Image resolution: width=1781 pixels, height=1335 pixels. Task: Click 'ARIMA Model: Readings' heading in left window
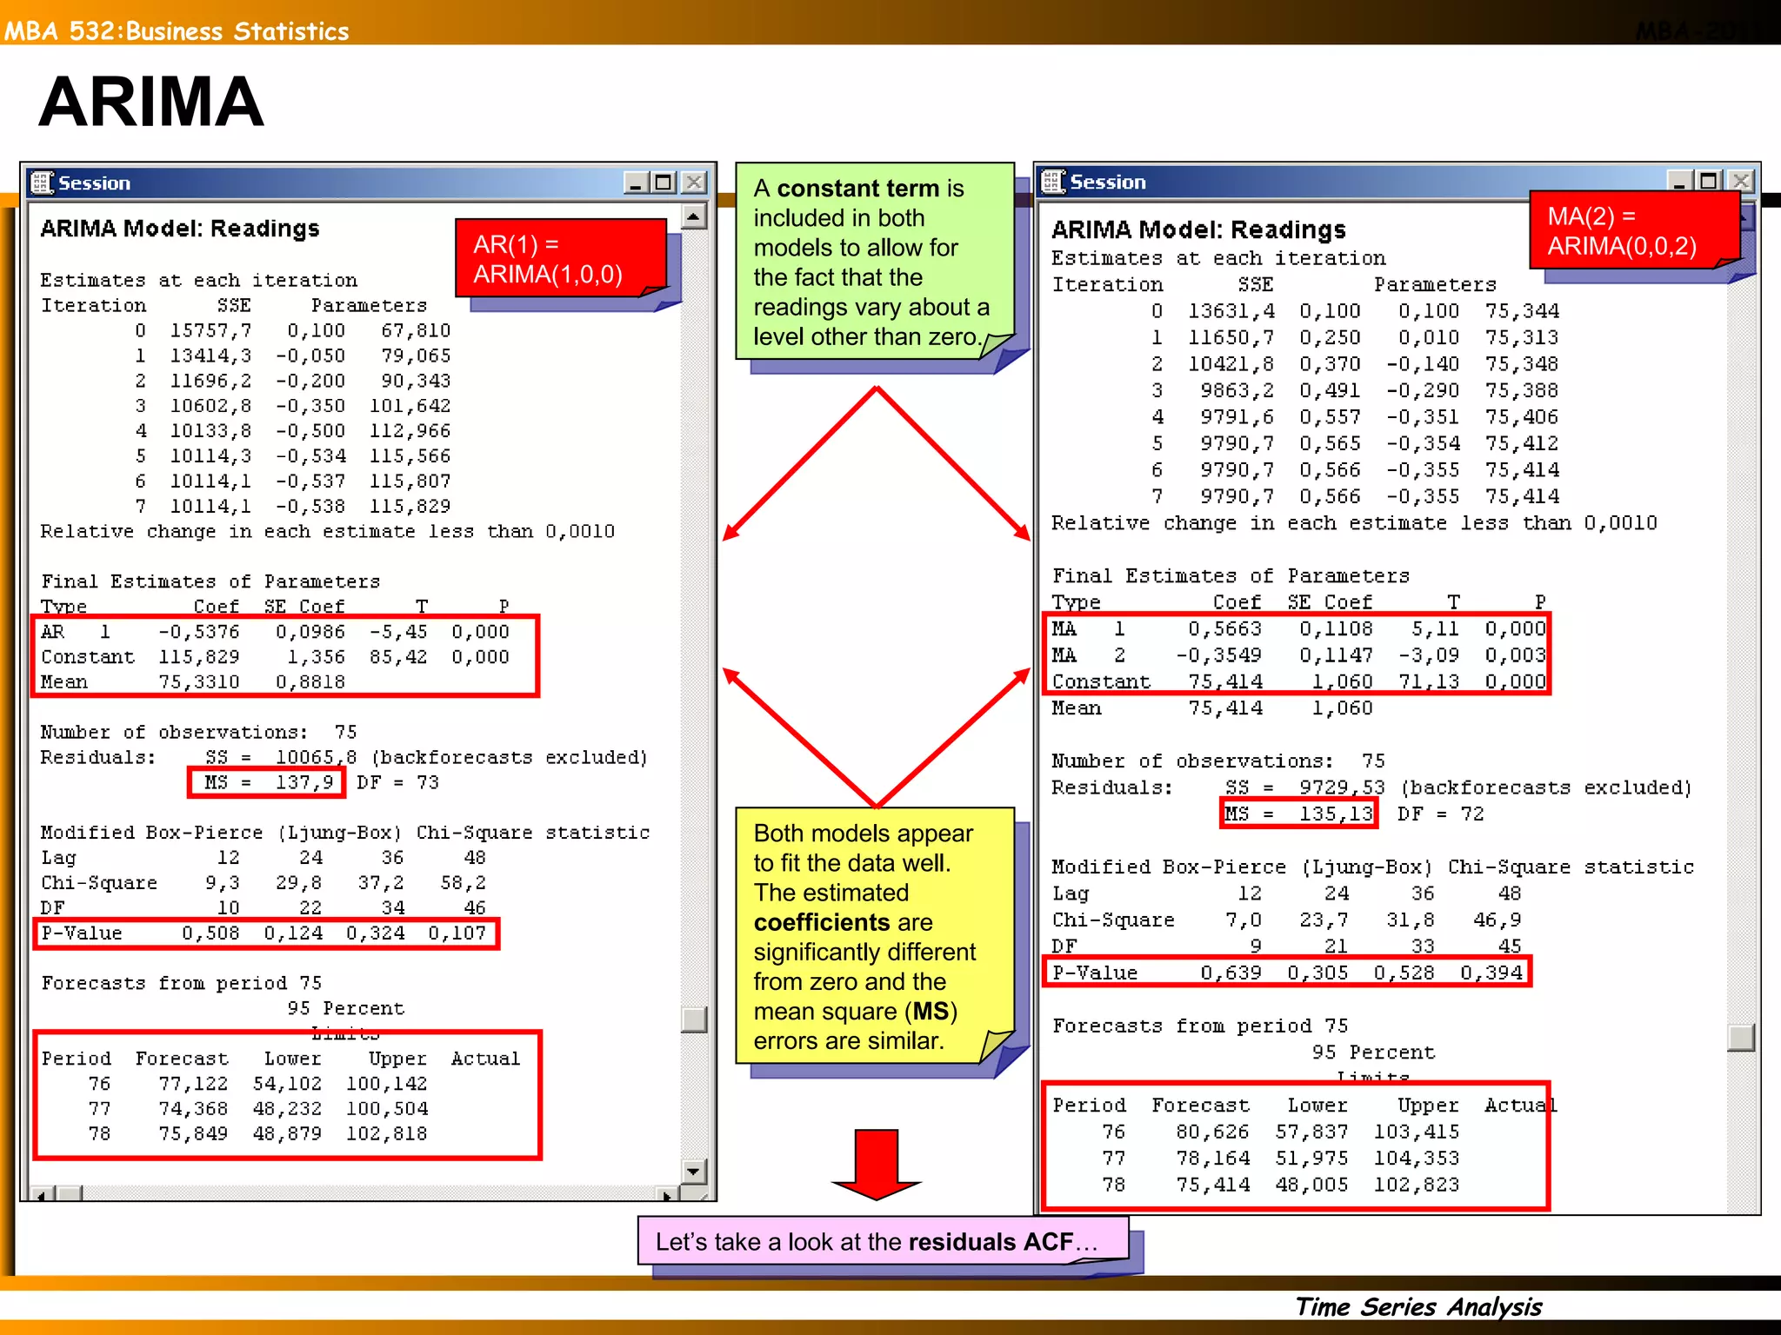[180, 229]
